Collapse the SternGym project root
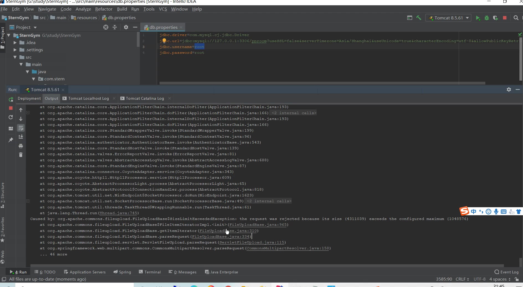 point(9,35)
